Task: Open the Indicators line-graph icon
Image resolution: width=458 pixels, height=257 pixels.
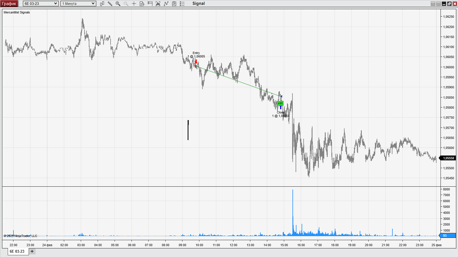Action: (166, 4)
